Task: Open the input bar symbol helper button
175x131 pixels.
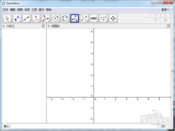Action: click(x=163, y=126)
